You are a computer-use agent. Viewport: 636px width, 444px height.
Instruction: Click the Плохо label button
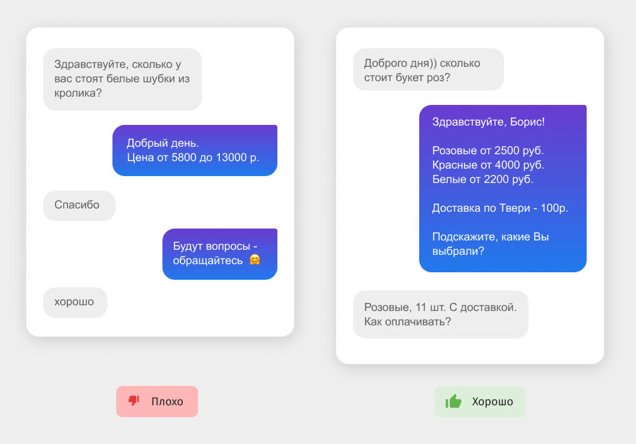(x=157, y=402)
